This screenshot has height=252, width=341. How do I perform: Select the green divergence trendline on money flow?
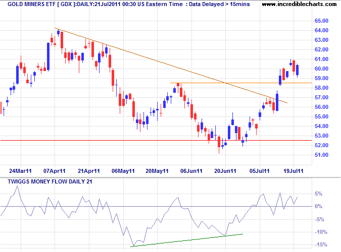pos(186,240)
